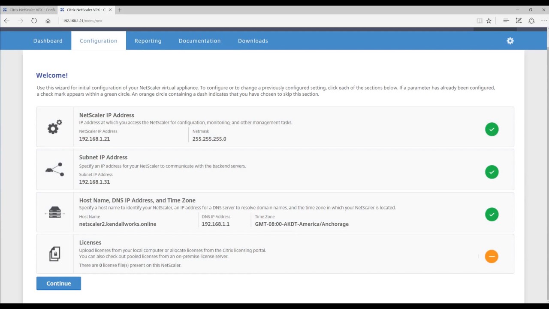Click NetScaler IP Address gears icon
The width and height of the screenshot is (549, 309).
coord(55,127)
